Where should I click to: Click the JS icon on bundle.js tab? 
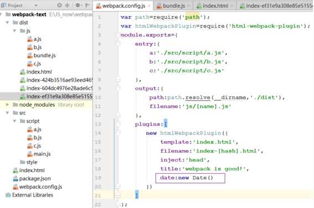point(159,6)
